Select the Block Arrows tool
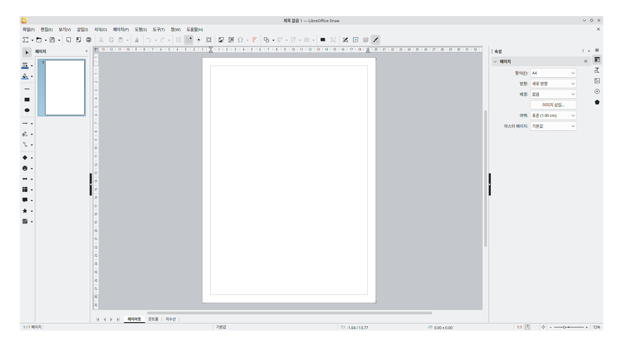 [x=25, y=179]
